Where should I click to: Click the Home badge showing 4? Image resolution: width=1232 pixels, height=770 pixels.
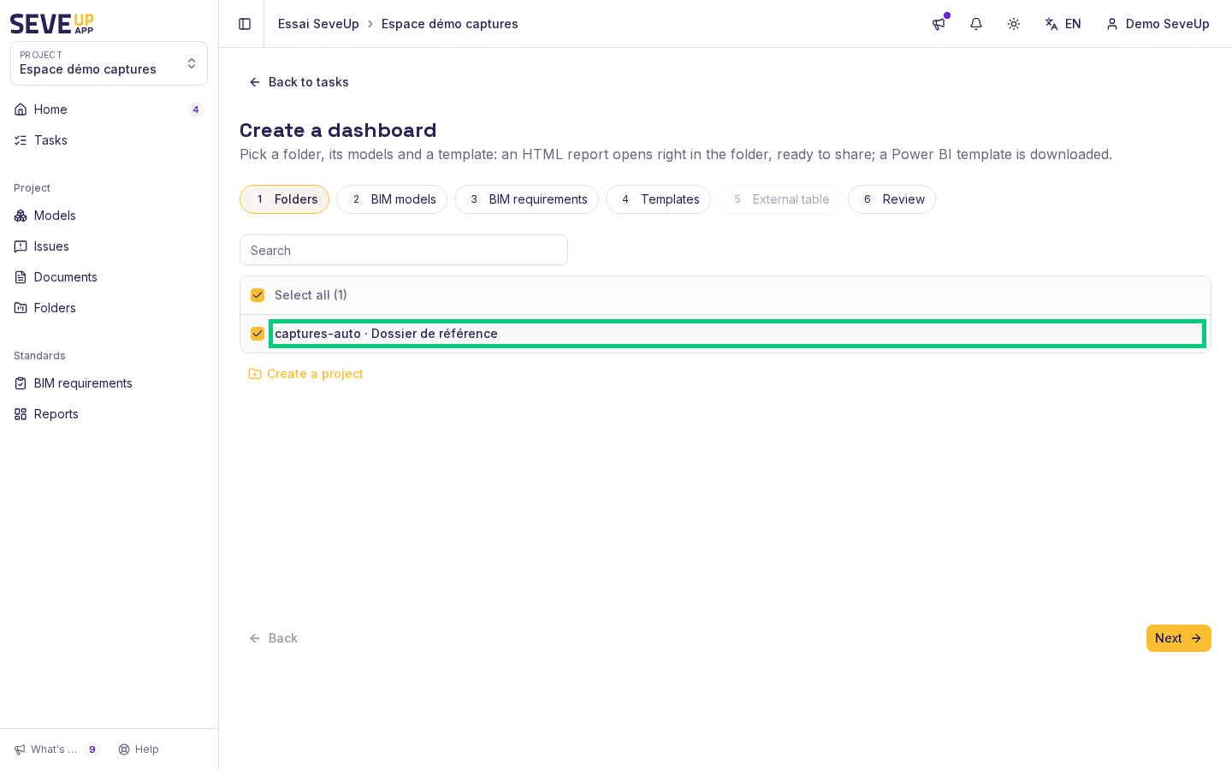[x=196, y=110]
